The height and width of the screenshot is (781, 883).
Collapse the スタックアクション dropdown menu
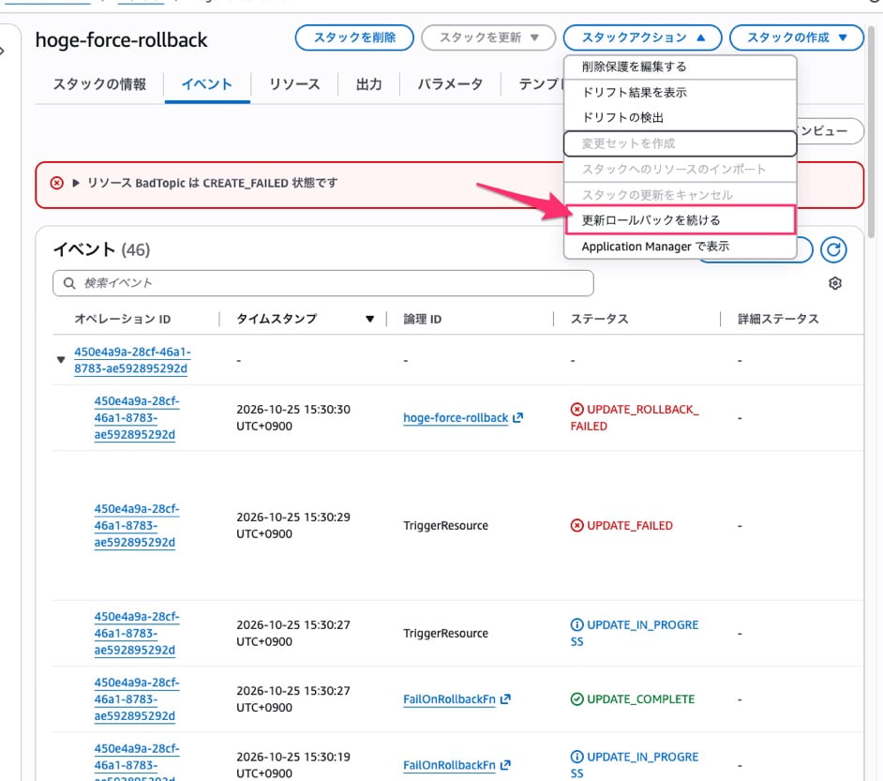point(642,38)
